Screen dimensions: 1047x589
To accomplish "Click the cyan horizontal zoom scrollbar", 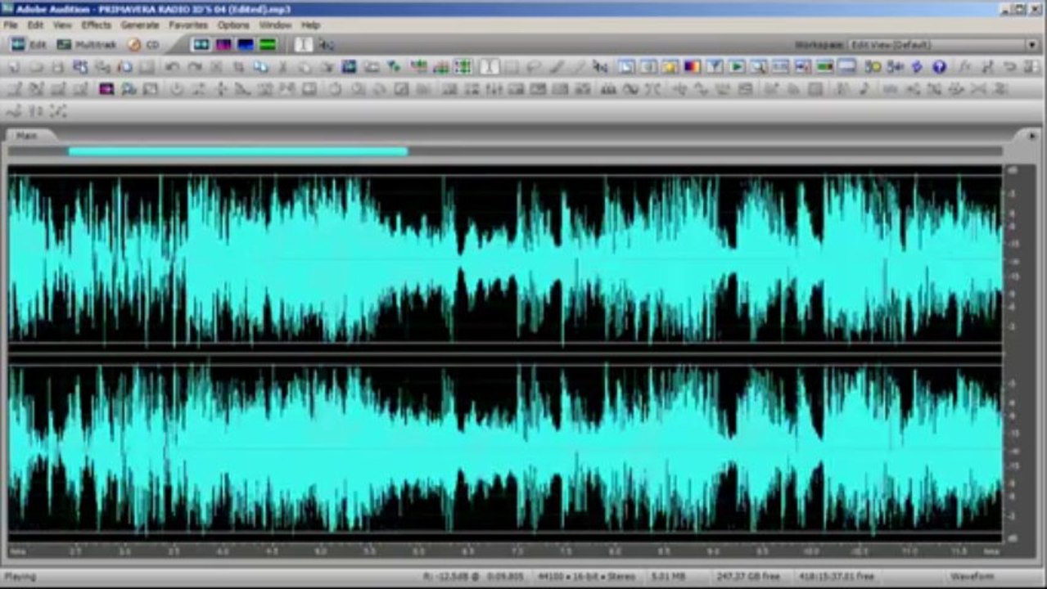I will click(x=237, y=151).
